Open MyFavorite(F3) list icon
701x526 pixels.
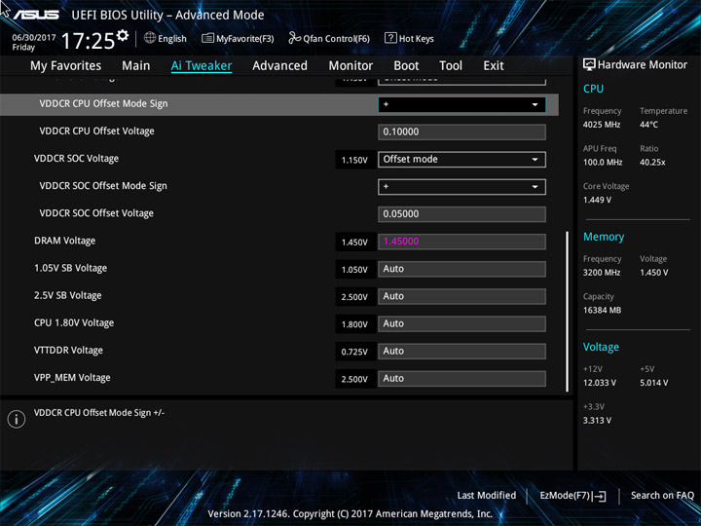207,38
